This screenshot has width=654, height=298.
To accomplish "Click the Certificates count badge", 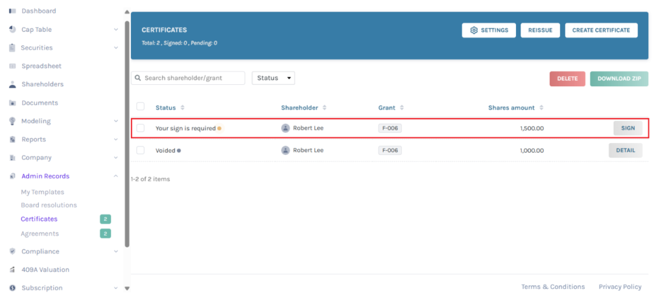I will (x=105, y=220).
